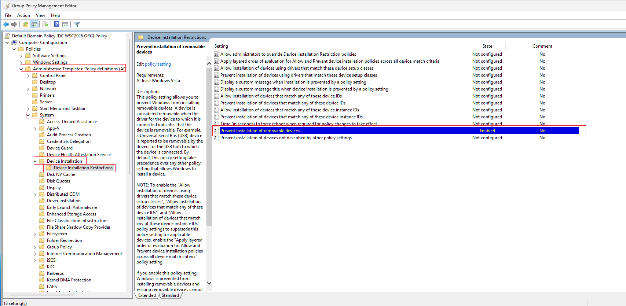Collapse the System folder node

(28, 115)
